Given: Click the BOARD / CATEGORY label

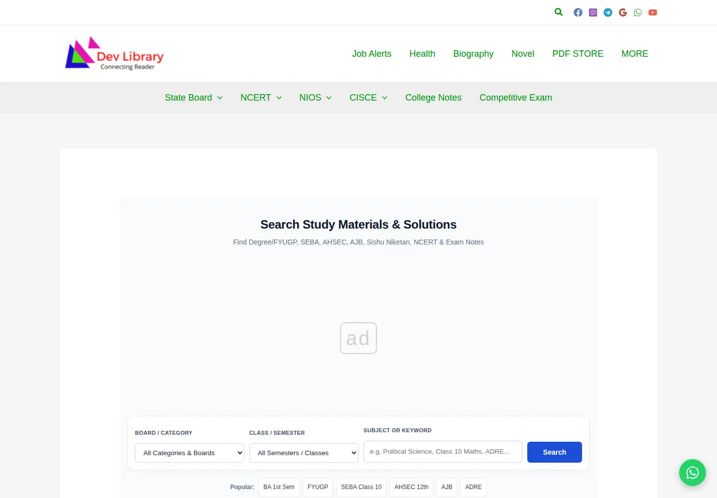Looking at the screenshot, I should pyautogui.click(x=163, y=433).
